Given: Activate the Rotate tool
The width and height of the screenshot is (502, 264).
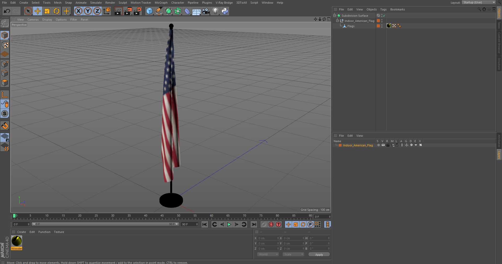Looking at the screenshot, I should (x=56, y=11).
